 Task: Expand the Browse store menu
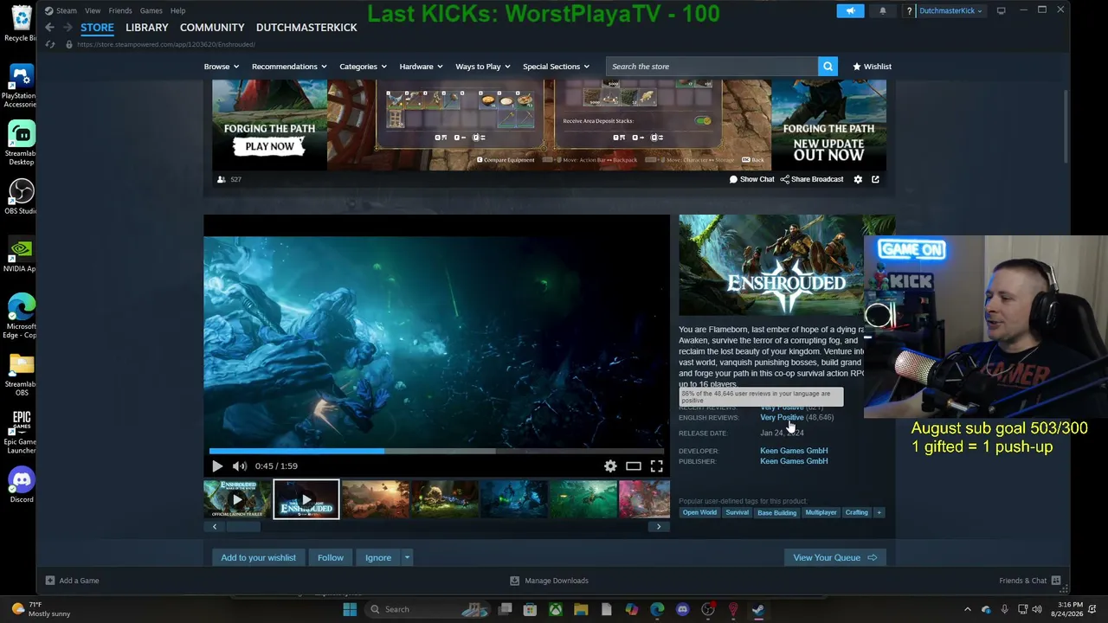click(221, 67)
